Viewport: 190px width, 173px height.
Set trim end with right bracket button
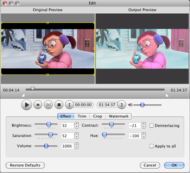[x=122, y=105]
